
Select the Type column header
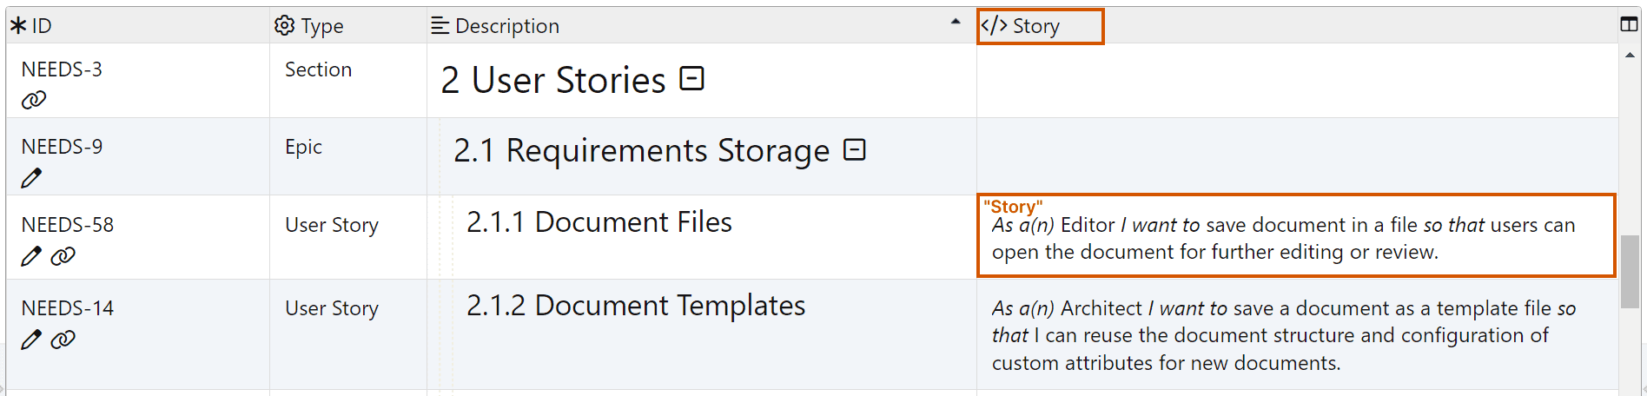[x=321, y=26]
